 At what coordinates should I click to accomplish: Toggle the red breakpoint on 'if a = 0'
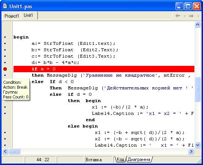pos(5,69)
